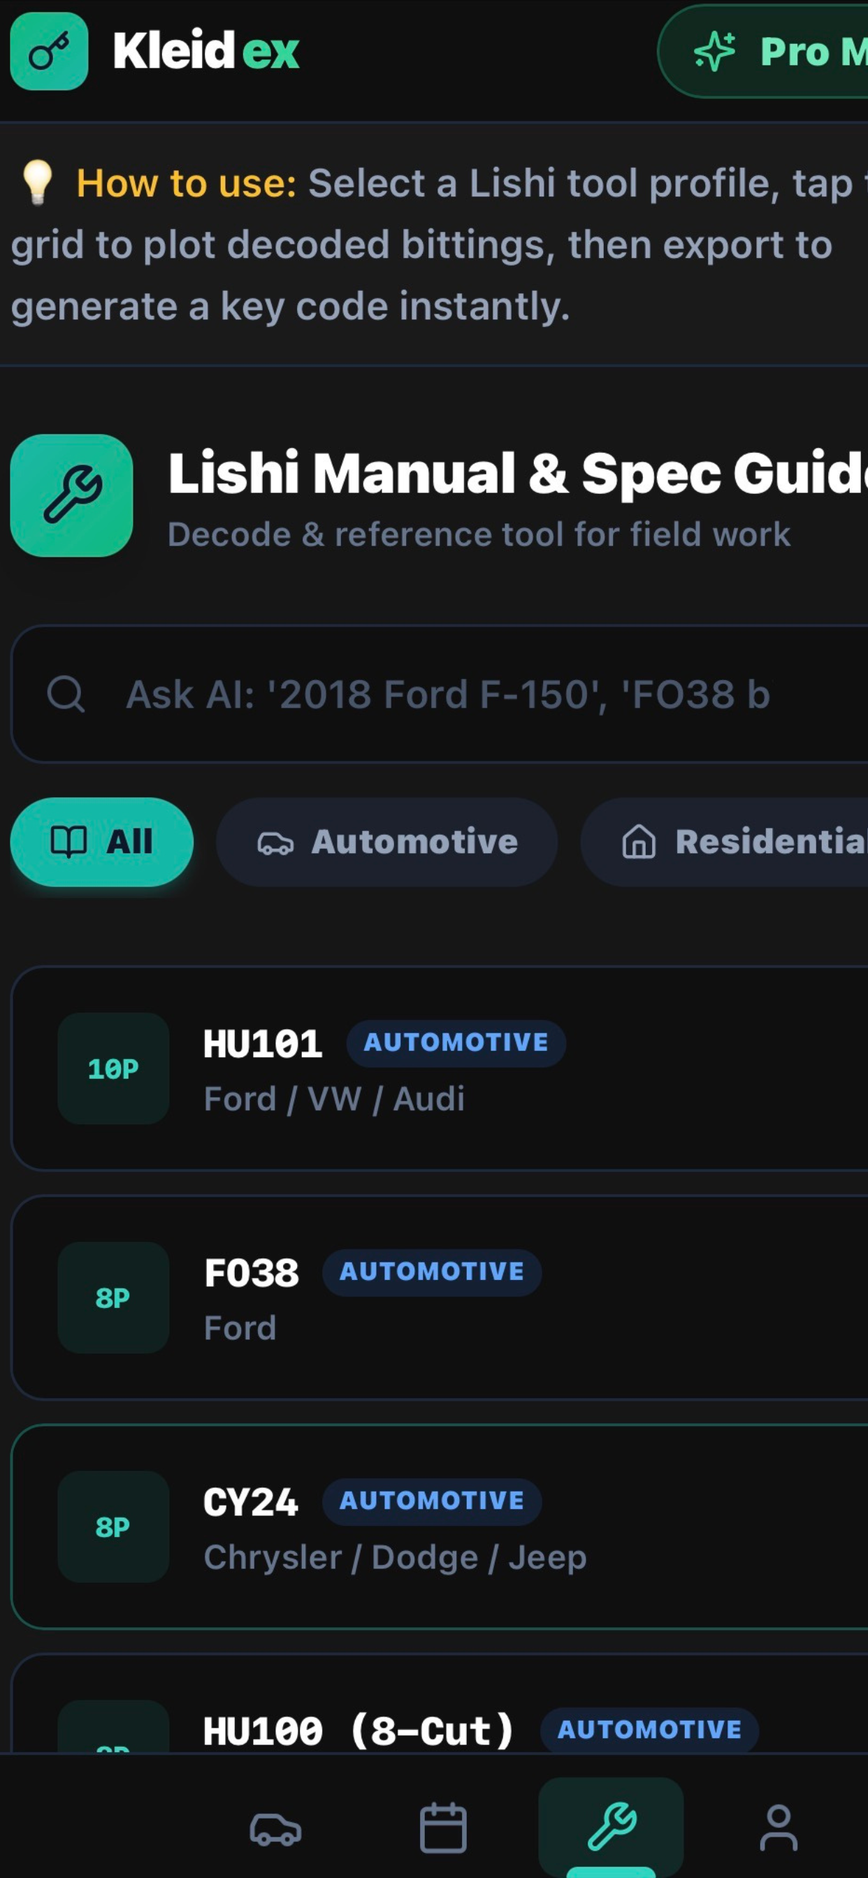
Task: Open the calendar tab in bottom bar
Action: [443, 1828]
